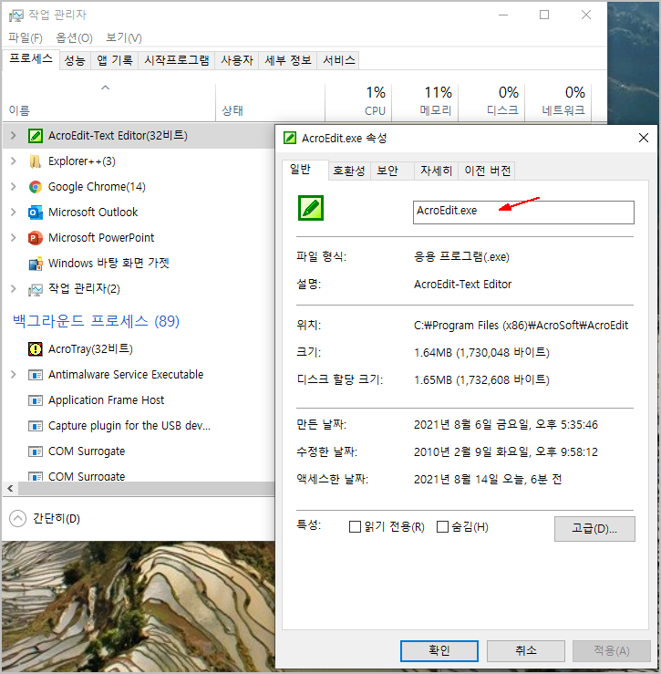Expand the 작업 관리자(2) process group
This screenshot has width=661, height=674.
14,289
